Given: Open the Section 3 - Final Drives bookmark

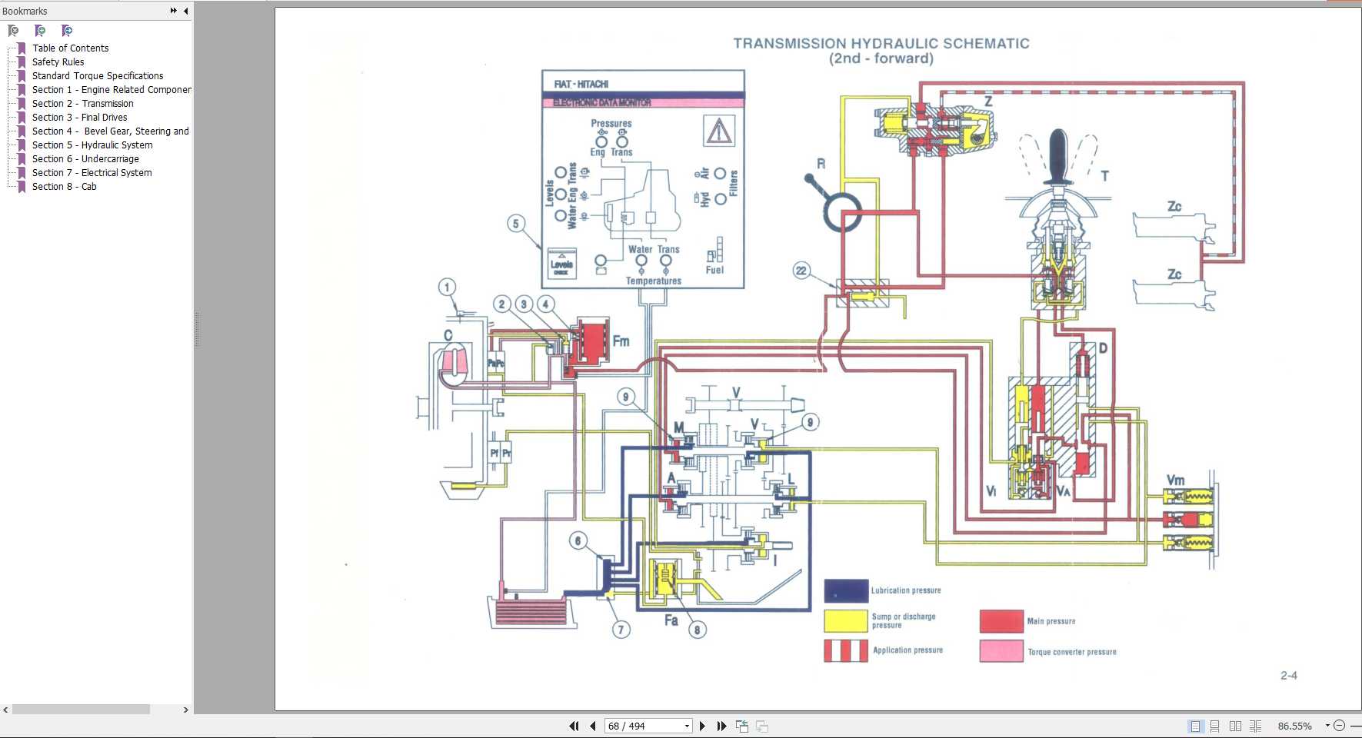Looking at the screenshot, I should coord(79,117).
